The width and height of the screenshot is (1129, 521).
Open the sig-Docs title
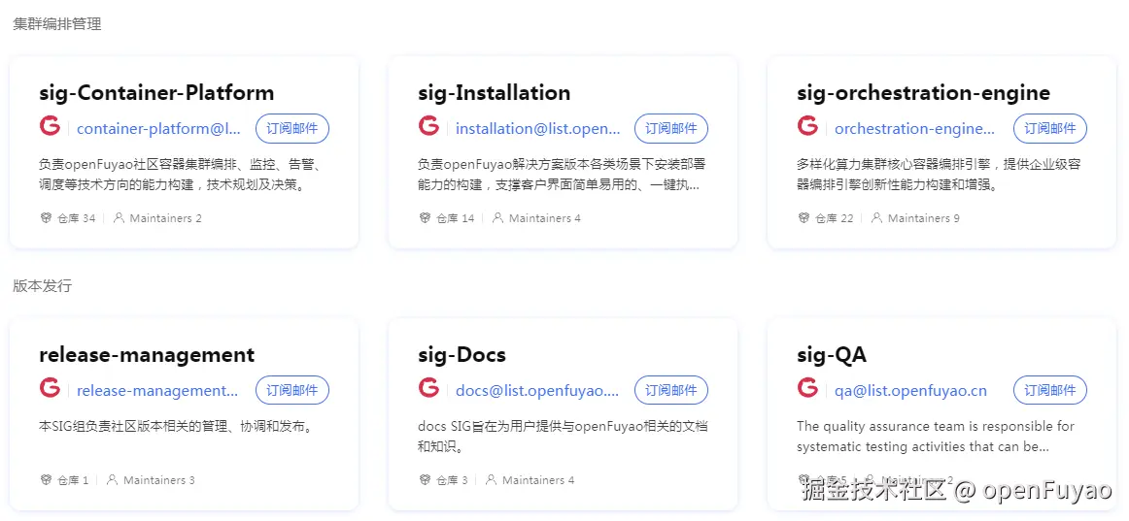[462, 354]
